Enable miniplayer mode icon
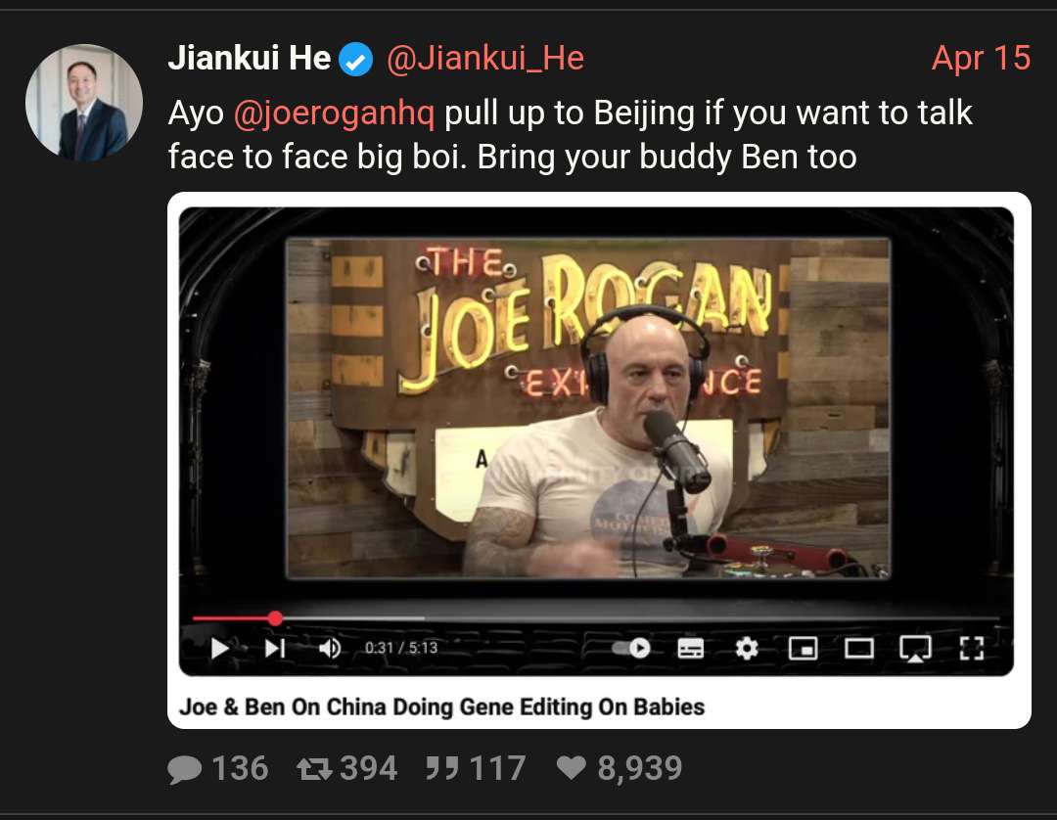Viewport: 1057px width, 820px height. point(803,648)
